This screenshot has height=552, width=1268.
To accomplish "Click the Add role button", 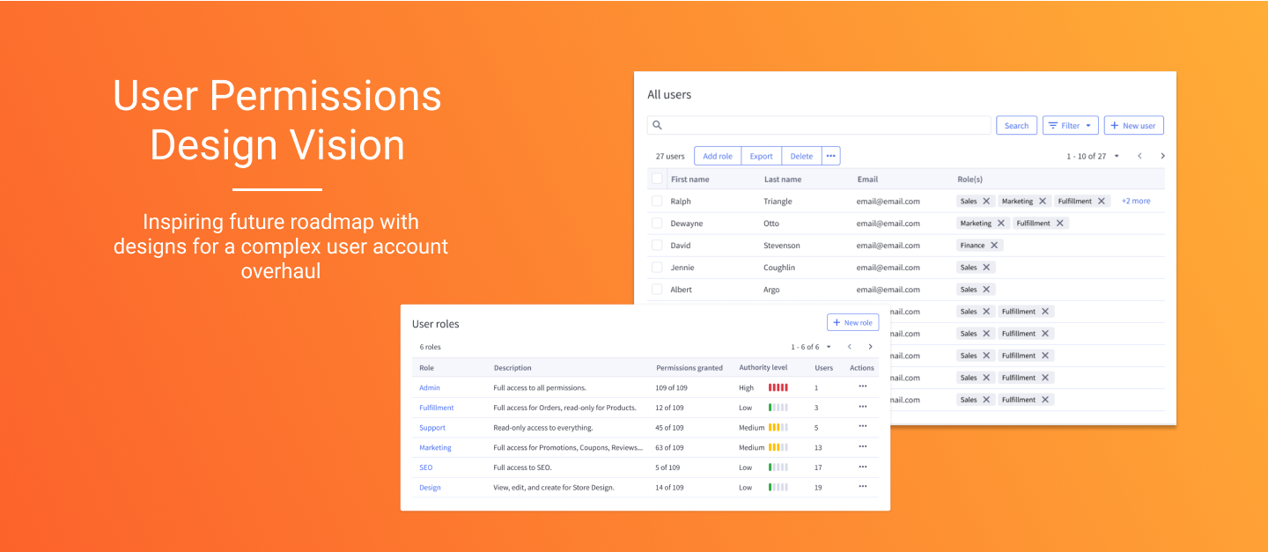I will tap(718, 156).
